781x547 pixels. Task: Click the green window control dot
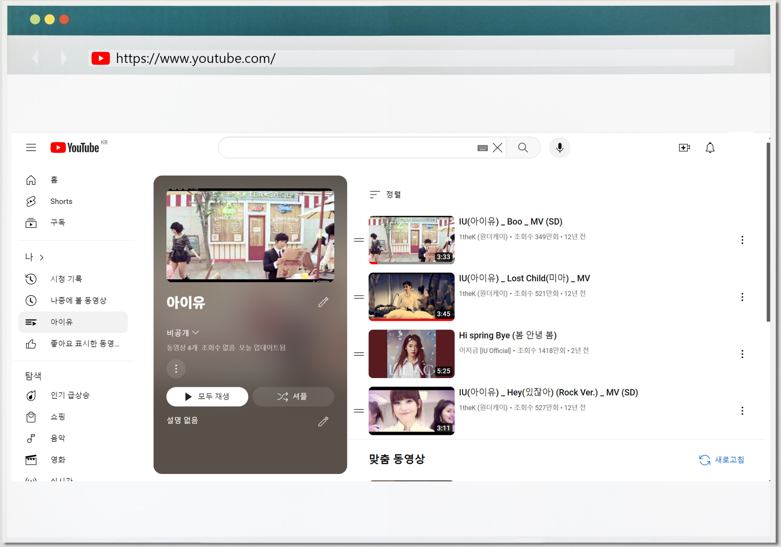35,20
